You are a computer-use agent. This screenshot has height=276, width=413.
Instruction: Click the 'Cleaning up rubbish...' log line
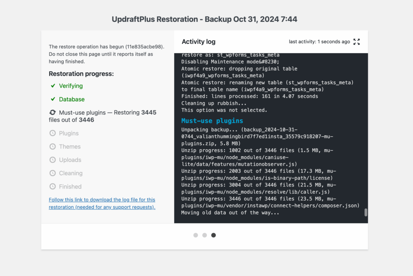(214, 104)
